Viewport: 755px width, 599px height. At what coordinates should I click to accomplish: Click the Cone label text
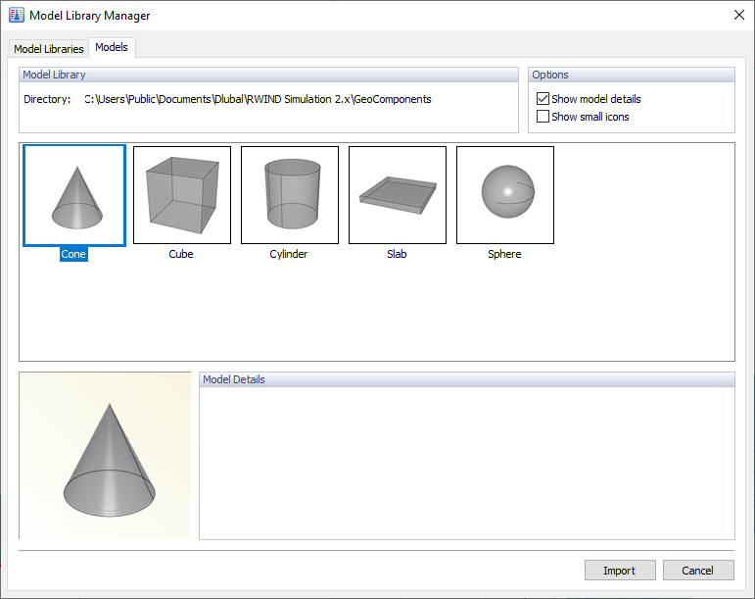[73, 254]
